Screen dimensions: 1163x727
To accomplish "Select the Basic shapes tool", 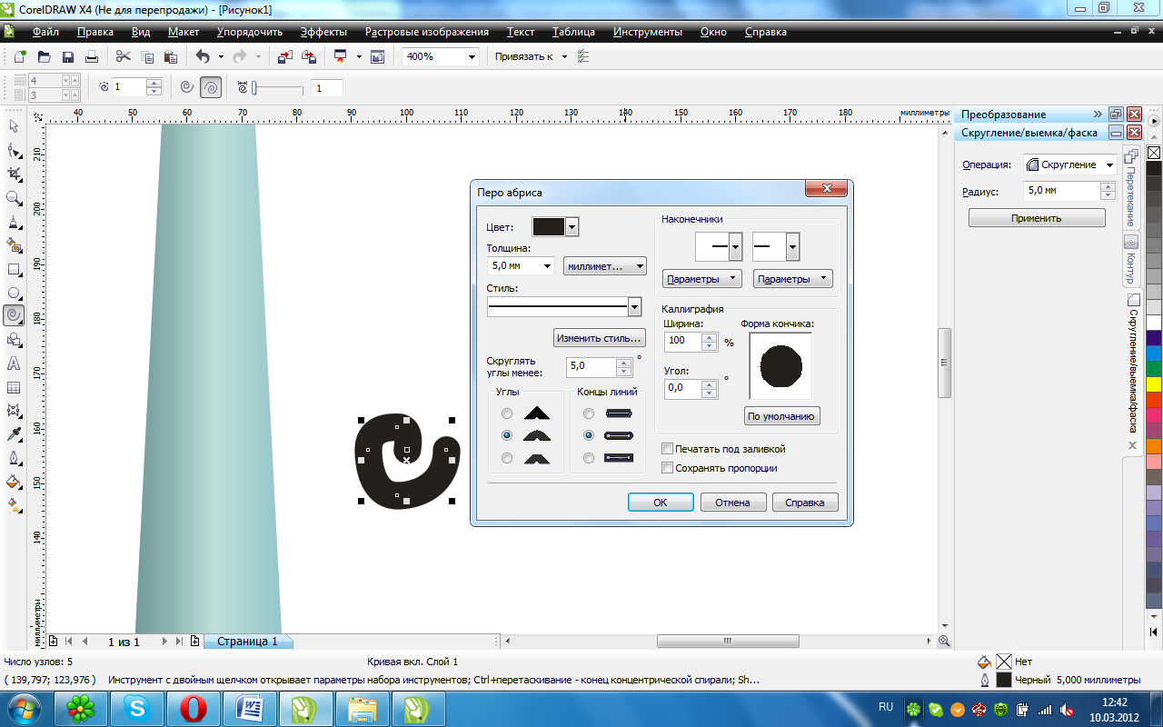I will 14,339.
